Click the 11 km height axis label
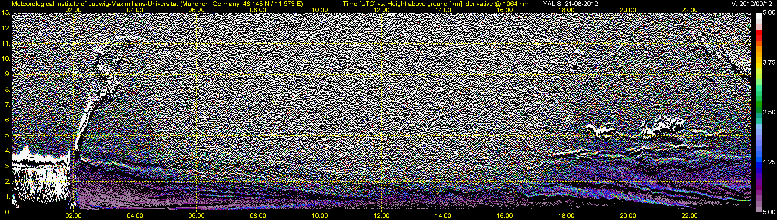This screenshot has width=777, height=220. (6, 44)
